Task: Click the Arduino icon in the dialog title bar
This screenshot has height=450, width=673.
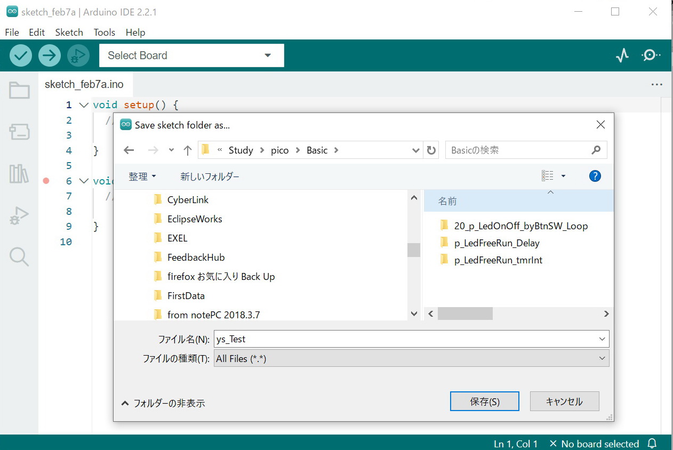Action: pos(126,125)
